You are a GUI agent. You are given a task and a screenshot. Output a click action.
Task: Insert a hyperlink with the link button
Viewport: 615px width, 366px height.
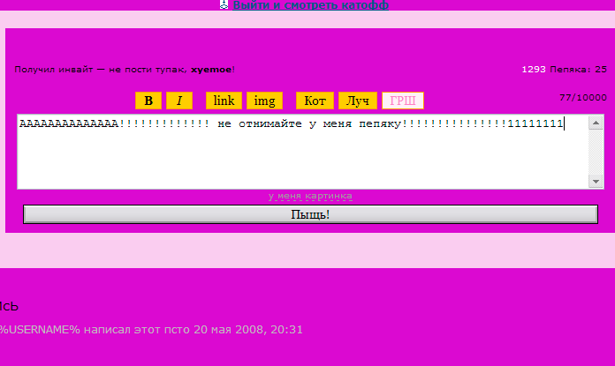[224, 101]
